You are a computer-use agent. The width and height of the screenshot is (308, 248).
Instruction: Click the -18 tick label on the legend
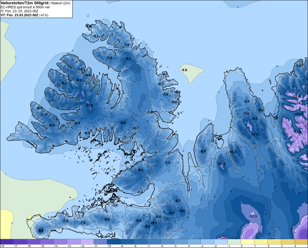[2, 246]
